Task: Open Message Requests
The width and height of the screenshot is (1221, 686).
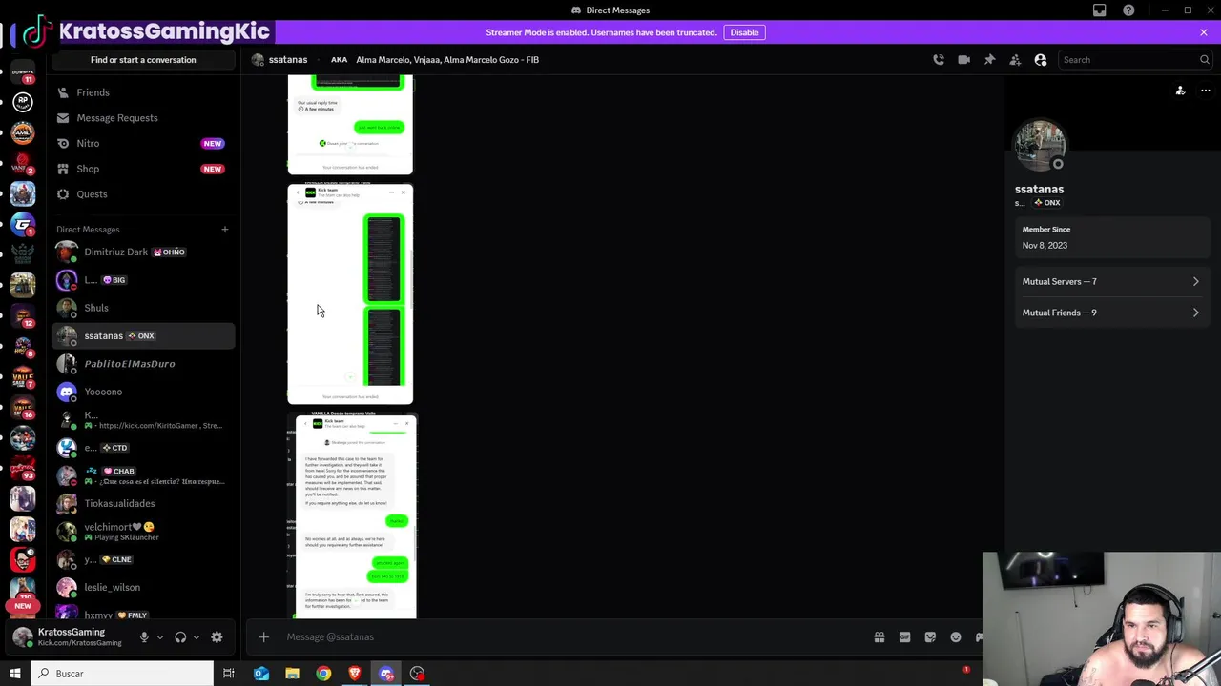Action: point(143,118)
